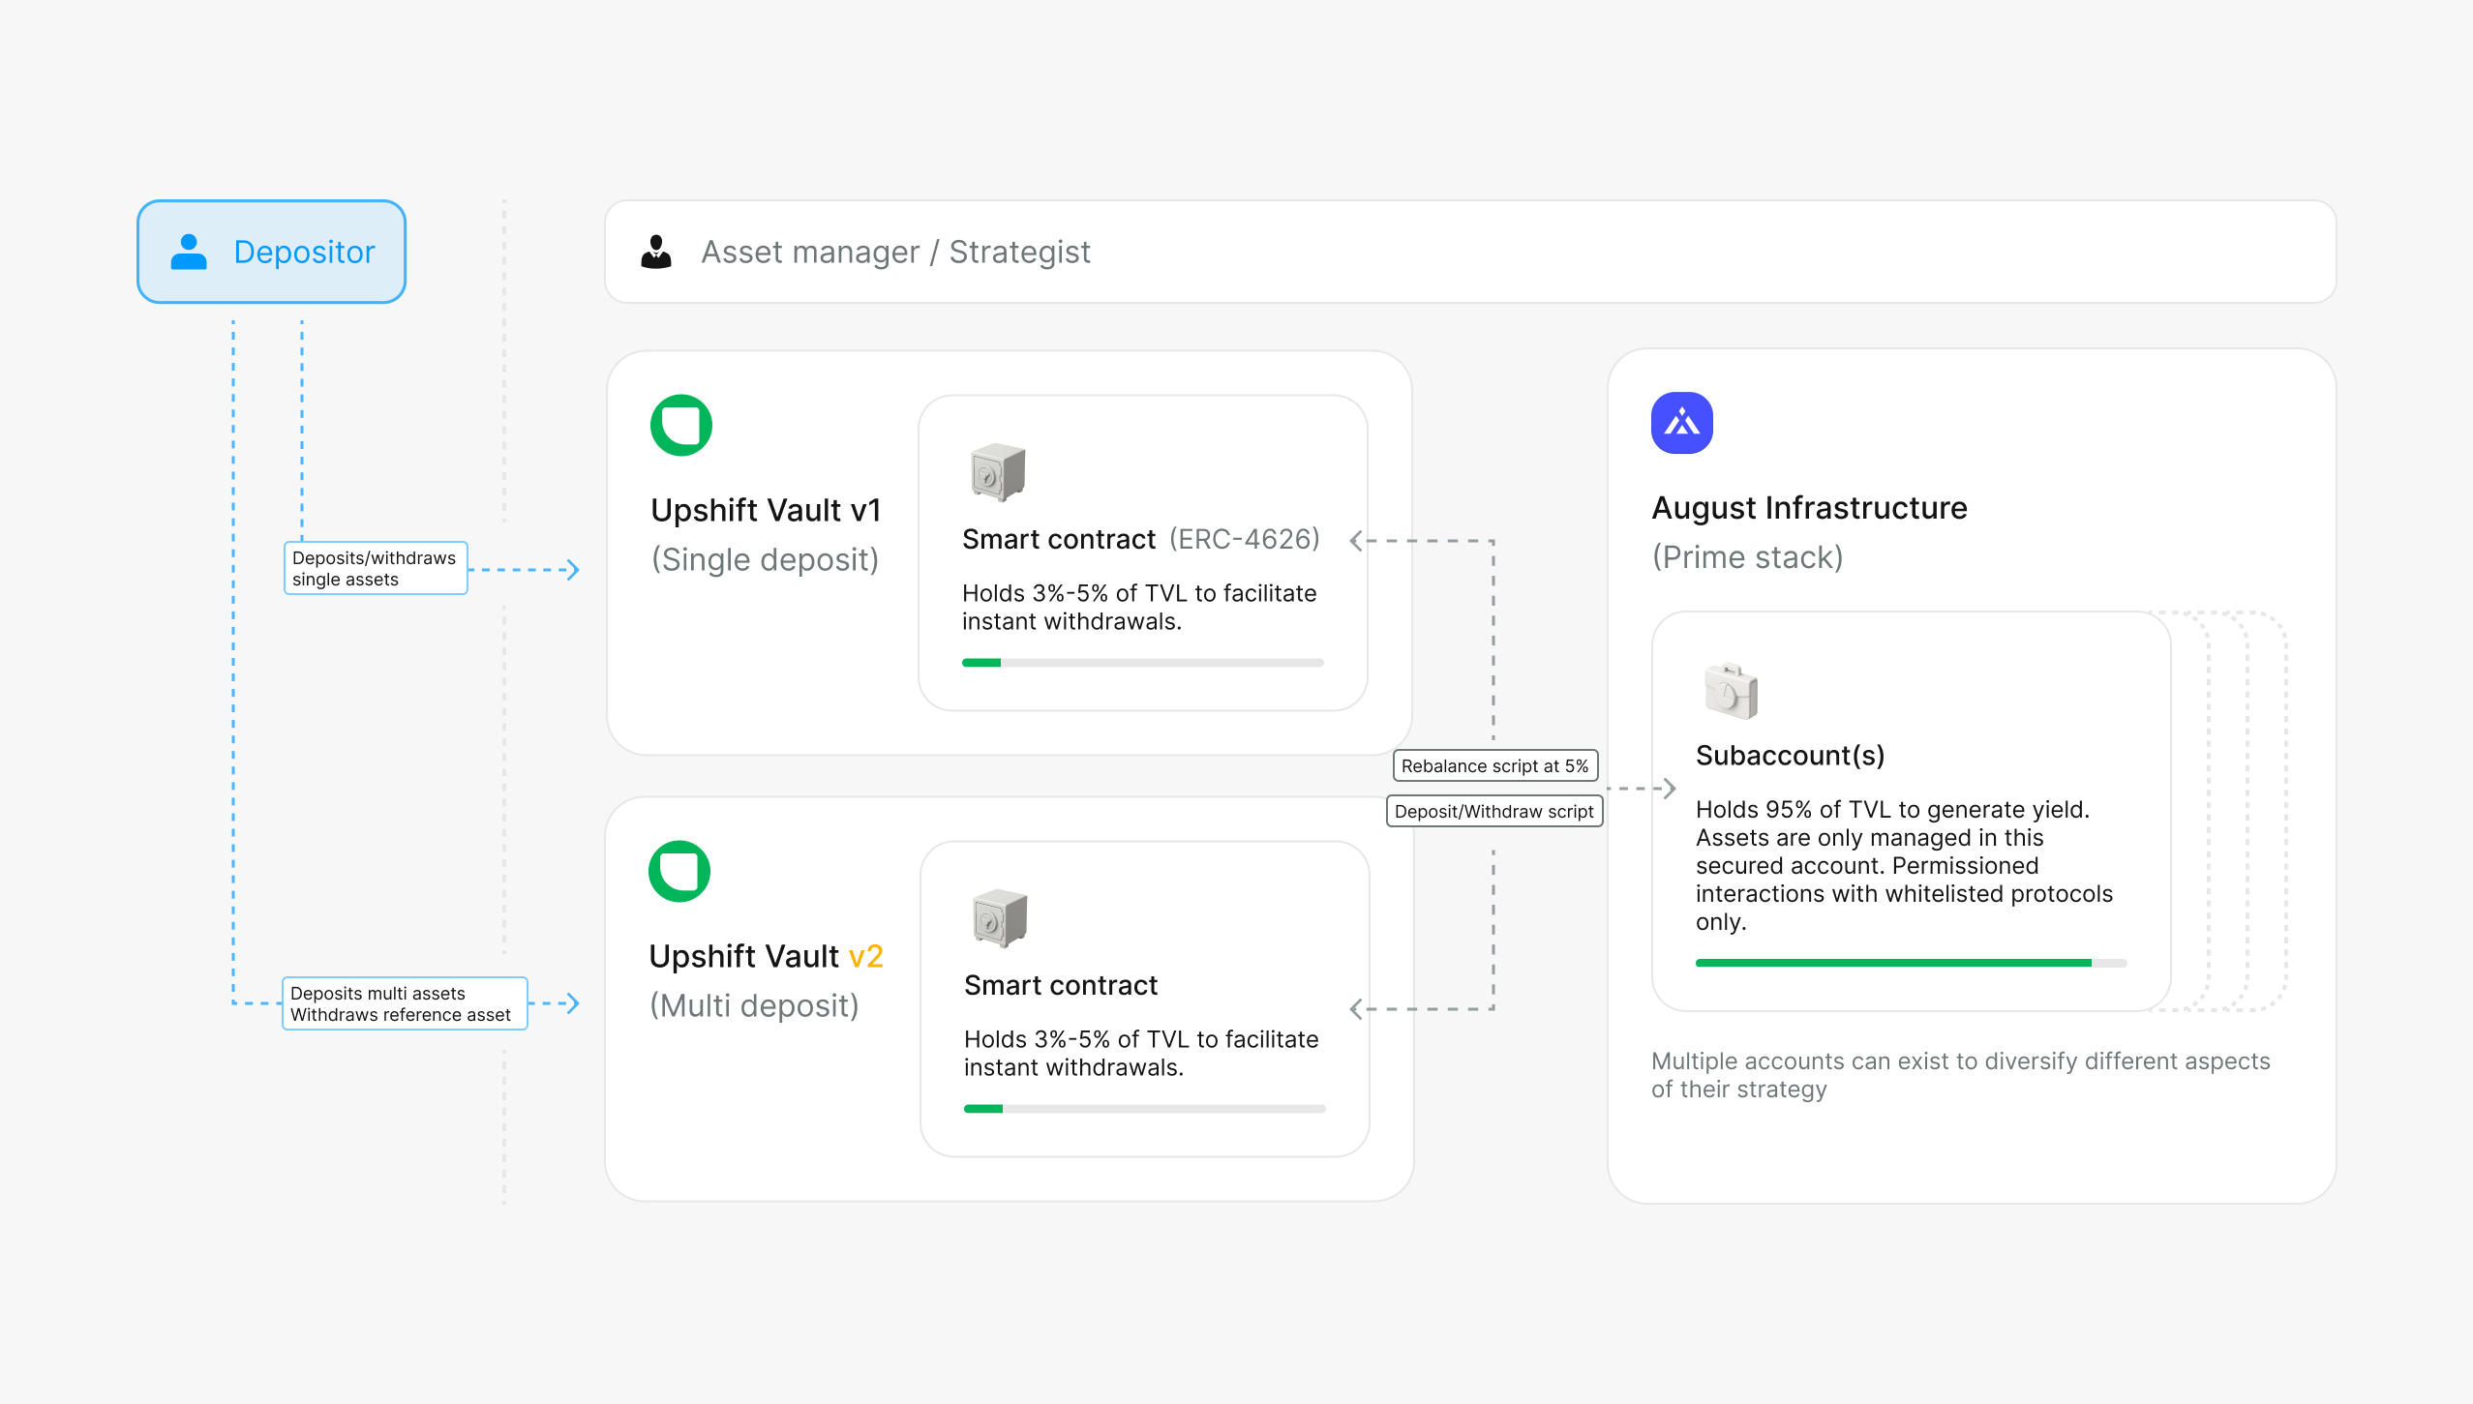The image size is (2473, 1404).
Task: Click the green Upshift Vault v1 logo
Action: tap(681, 425)
